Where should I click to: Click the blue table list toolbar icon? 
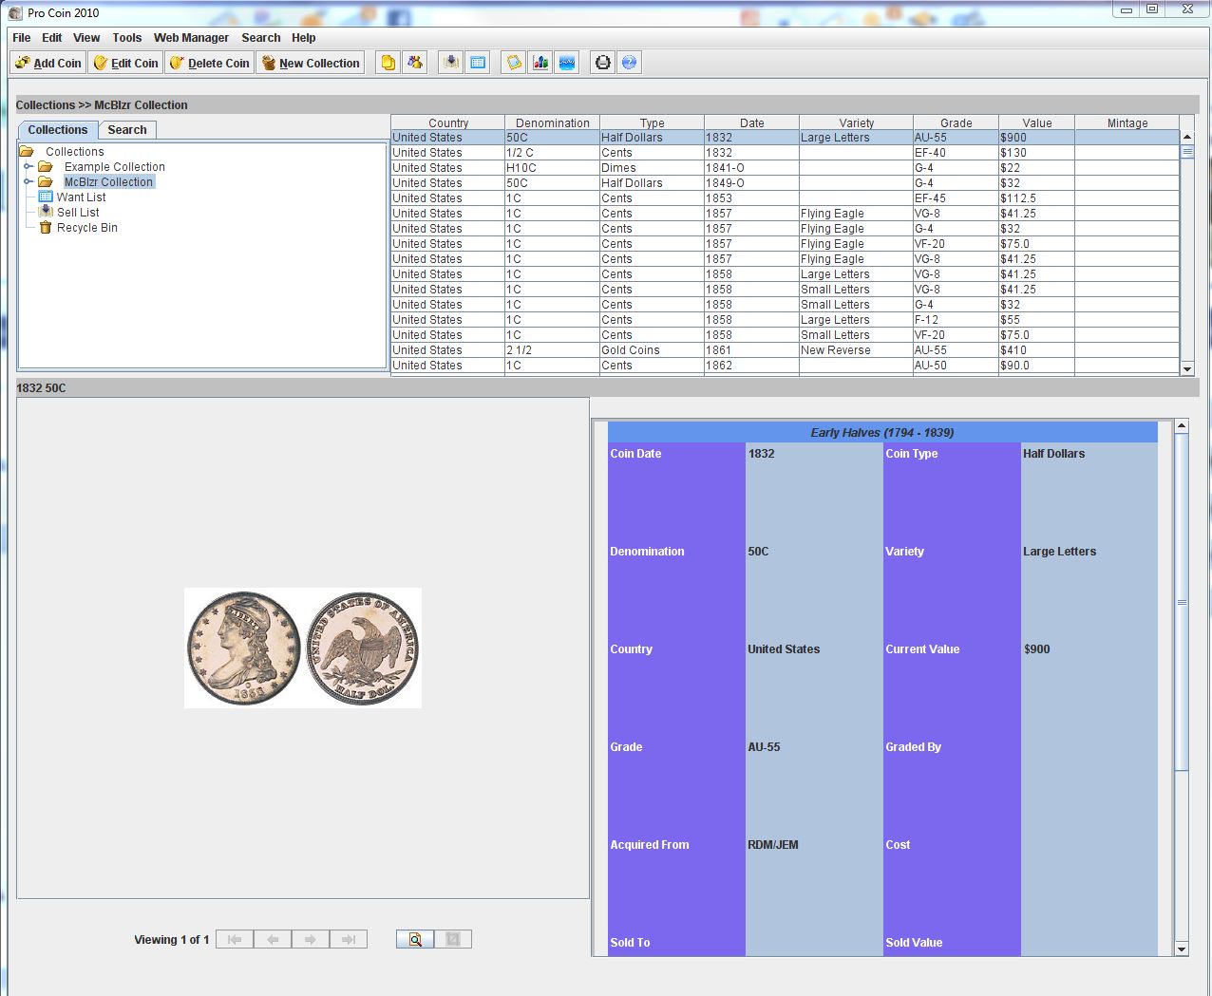click(x=478, y=63)
